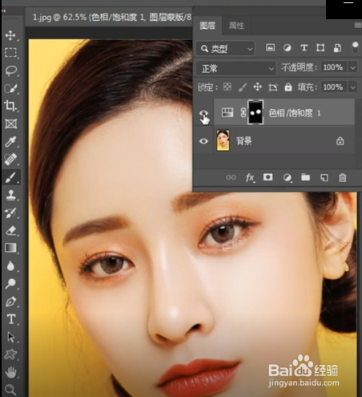Select the Rectangular Marquee tool
The height and width of the screenshot is (397, 362).
tap(10, 53)
